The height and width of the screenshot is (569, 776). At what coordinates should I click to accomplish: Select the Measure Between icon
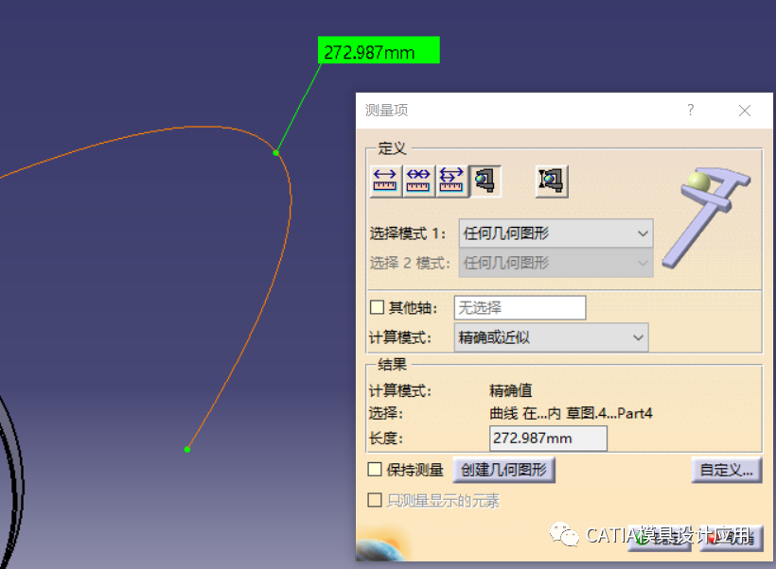[384, 180]
